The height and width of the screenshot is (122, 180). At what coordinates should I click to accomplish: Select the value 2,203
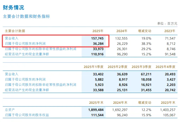pos(171,85)
